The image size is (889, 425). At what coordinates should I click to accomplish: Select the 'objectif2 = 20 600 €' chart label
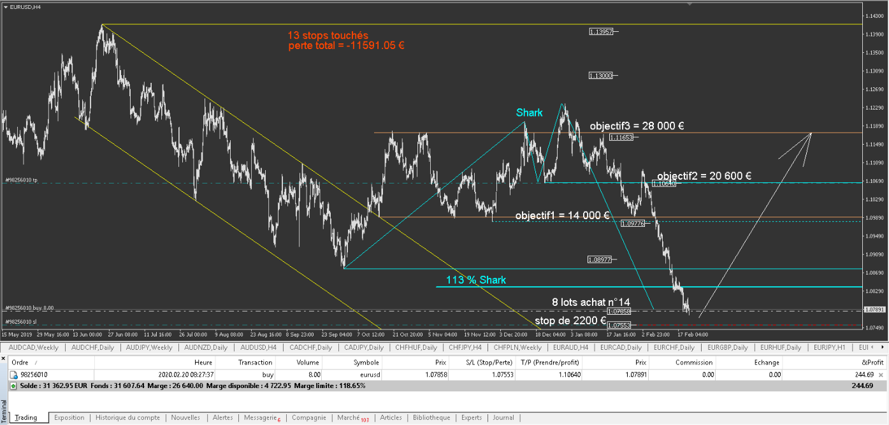(704, 176)
